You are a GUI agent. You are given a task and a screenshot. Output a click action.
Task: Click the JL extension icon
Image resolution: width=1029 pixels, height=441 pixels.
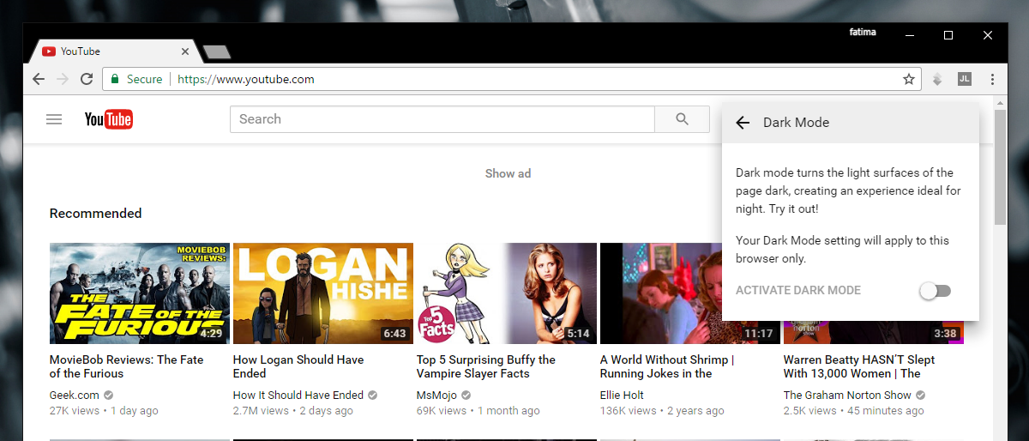[x=965, y=79]
